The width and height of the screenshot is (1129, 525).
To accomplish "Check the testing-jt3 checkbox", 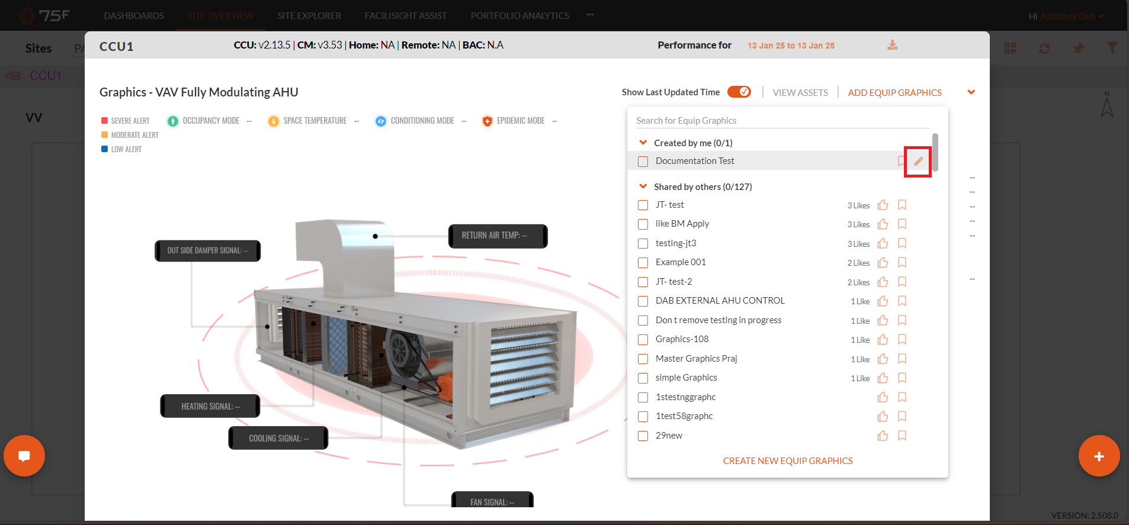I will (x=643, y=244).
